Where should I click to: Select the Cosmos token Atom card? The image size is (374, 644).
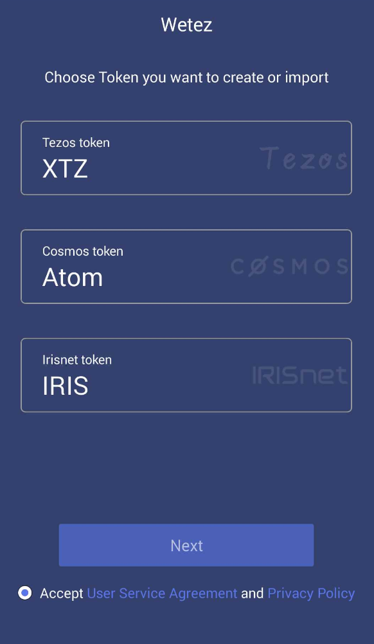click(186, 267)
